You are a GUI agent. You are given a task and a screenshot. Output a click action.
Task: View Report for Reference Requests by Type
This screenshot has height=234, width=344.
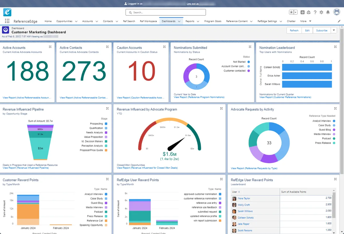pos(254,168)
